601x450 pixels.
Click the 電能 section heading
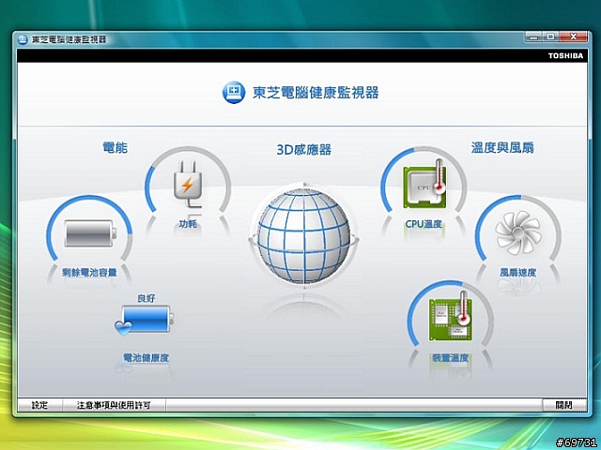pyautogui.click(x=115, y=148)
